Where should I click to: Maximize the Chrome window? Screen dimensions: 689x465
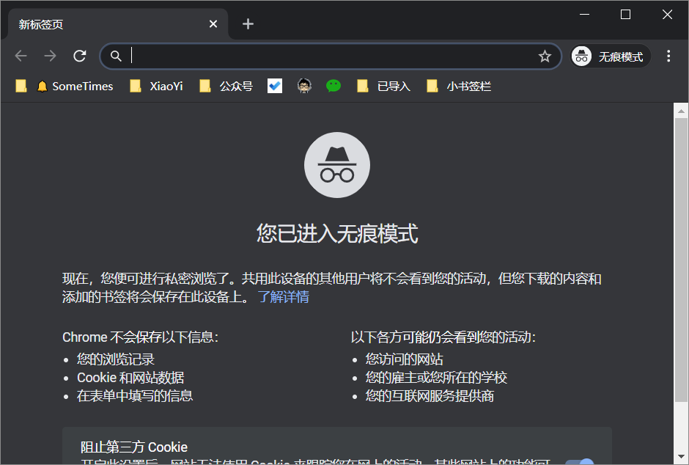tap(625, 15)
